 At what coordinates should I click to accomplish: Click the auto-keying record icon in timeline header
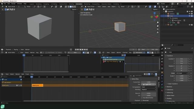pyautogui.click(x=71, y=50)
